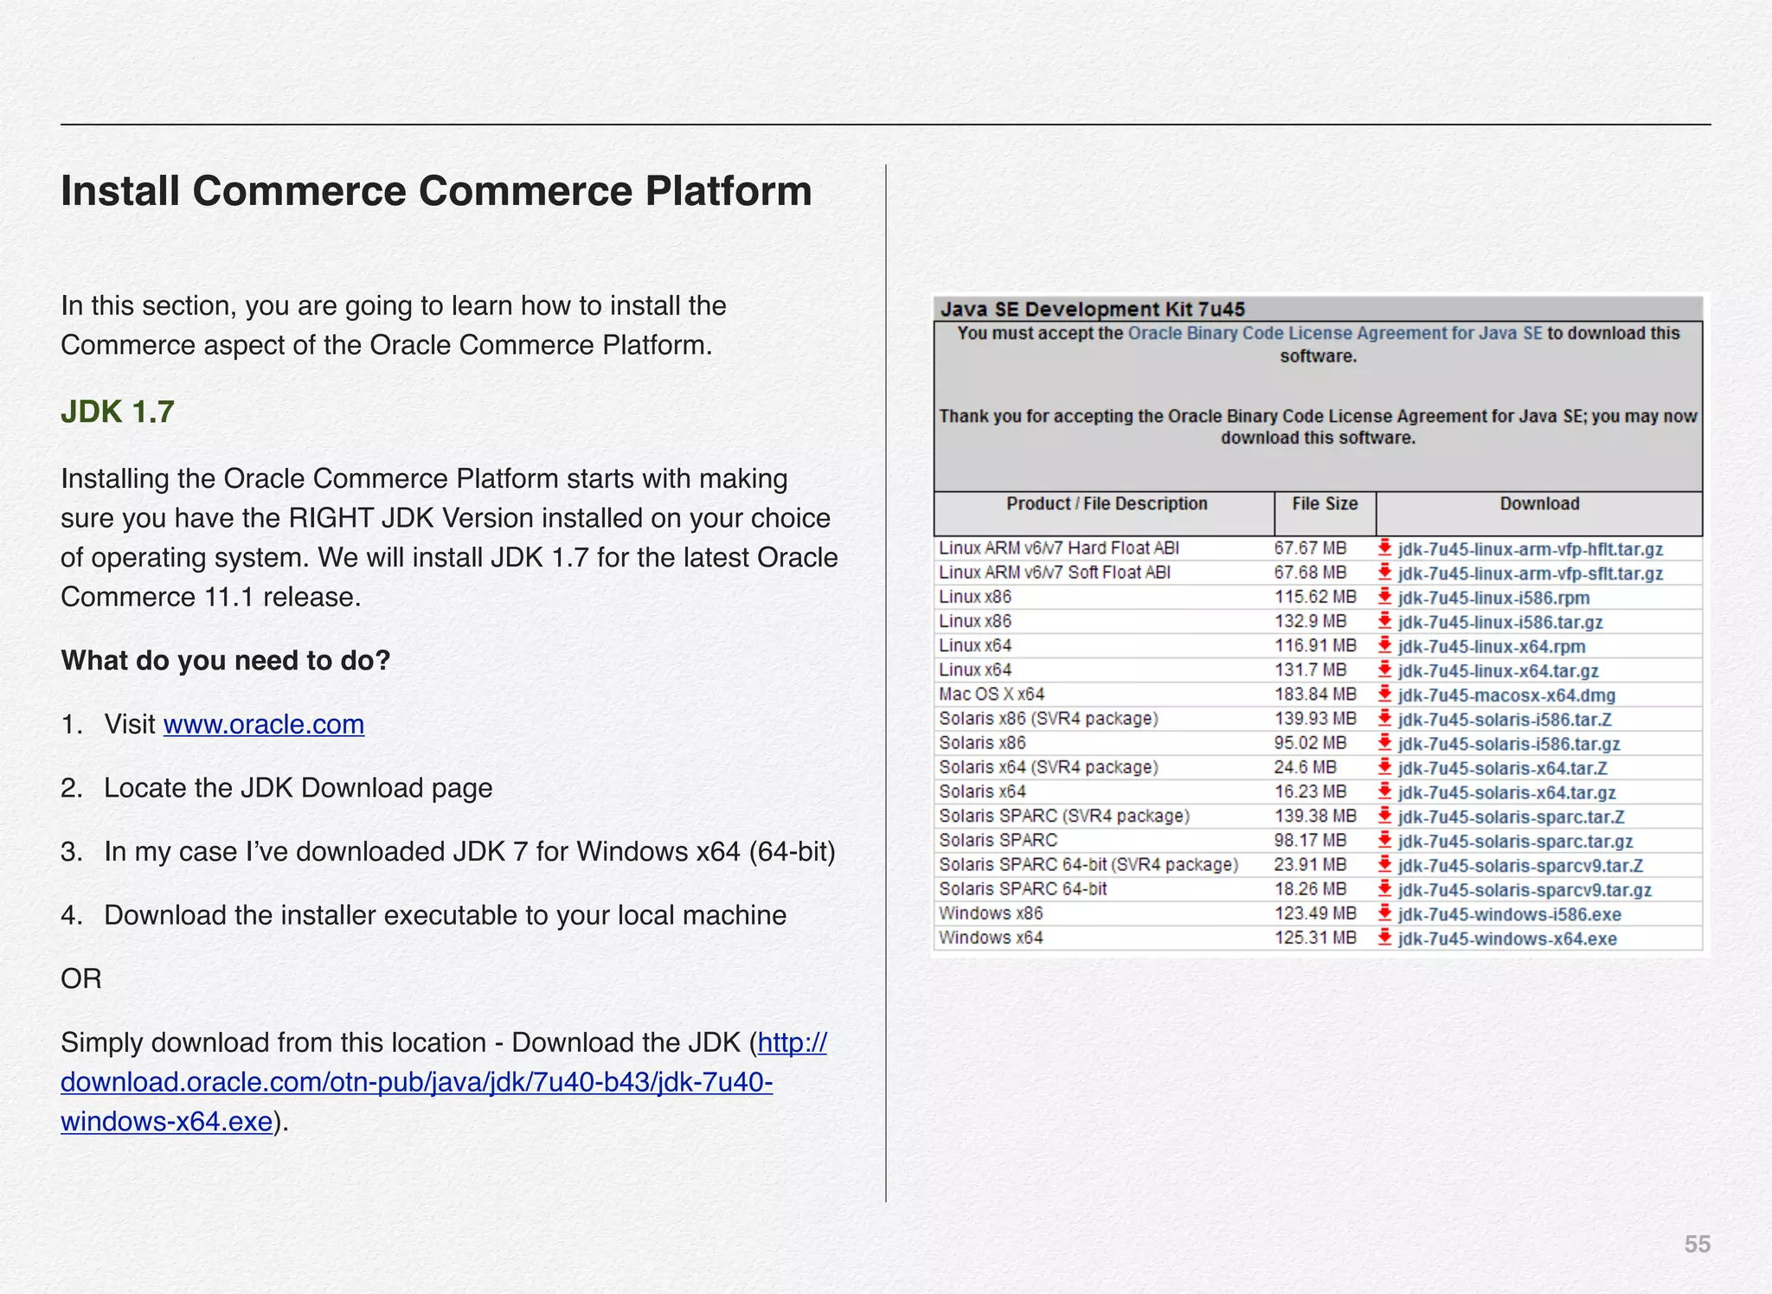Select the 16.23 MB file size cell
1772x1294 pixels.
[x=1310, y=791]
